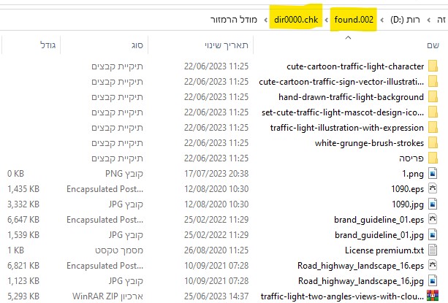Click folder icon of פריסה
448x303 pixels.
click(433, 158)
